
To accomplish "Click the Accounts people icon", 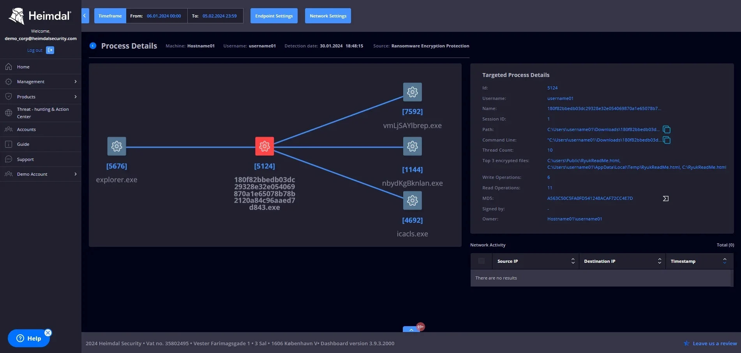I will pos(9,129).
